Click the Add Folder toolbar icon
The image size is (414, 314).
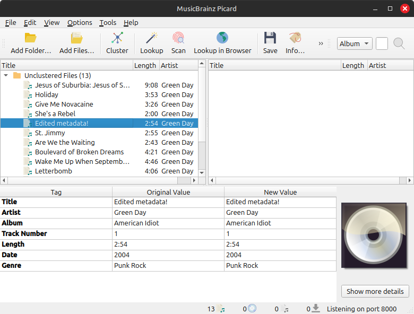[x=31, y=38]
